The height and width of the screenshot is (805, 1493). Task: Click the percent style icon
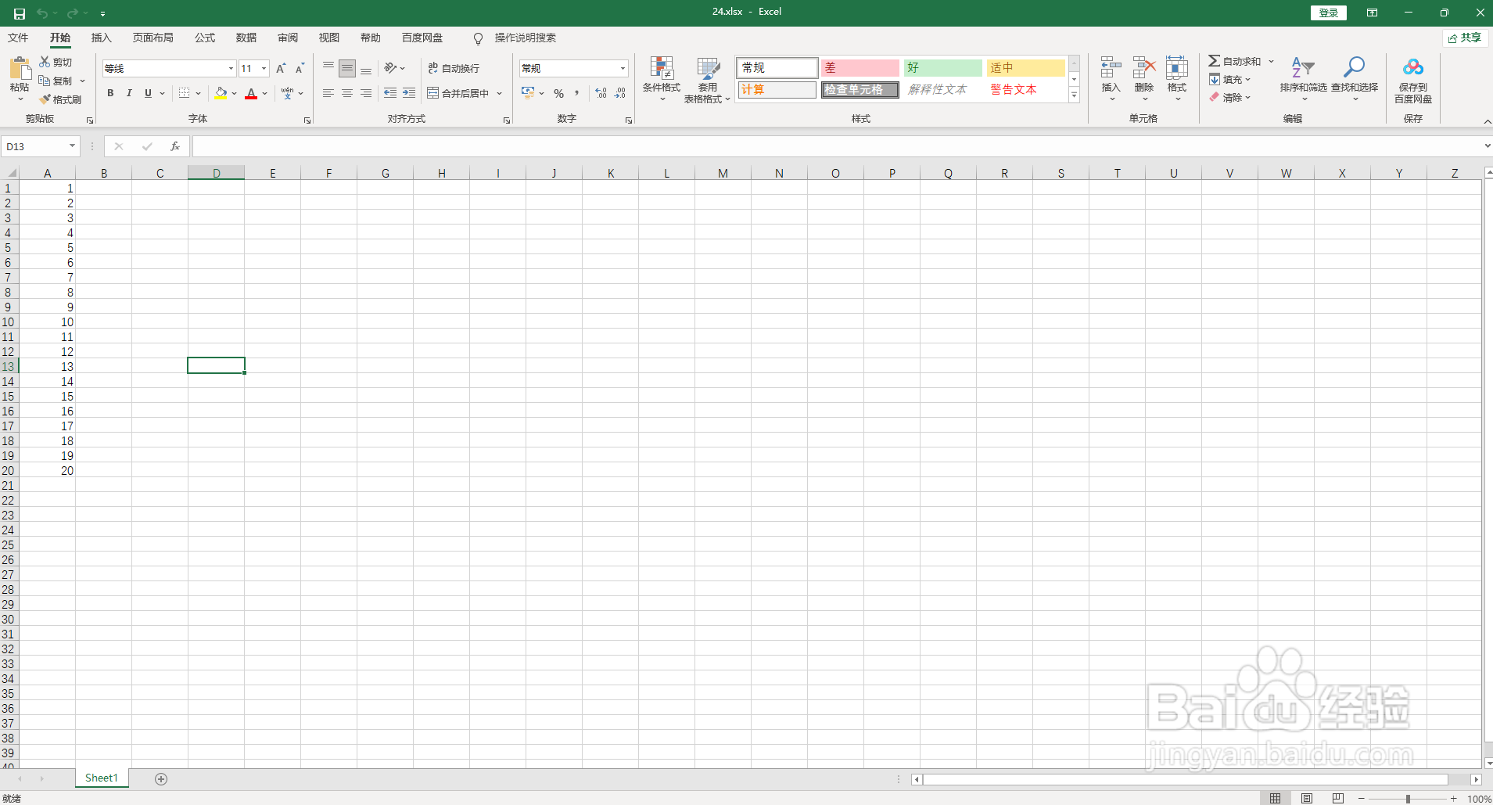pos(558,93)
